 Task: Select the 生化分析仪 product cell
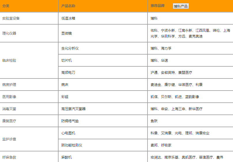(103, 48)
